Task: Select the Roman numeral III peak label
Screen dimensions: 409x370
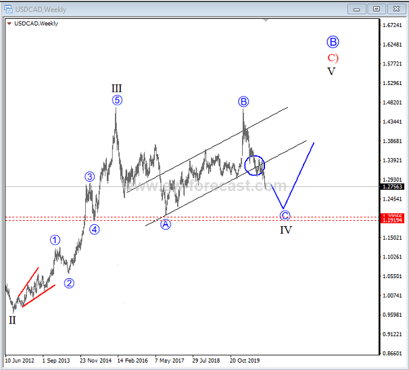Action: coord(117,88)
